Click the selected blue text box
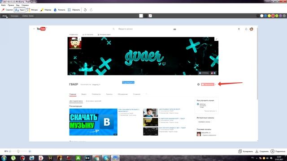Screen dimensions: 287x161 128,82
